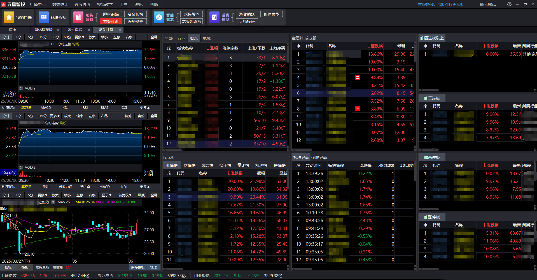Screen dimensions: 537x280
Task: Click the 大师投研 button
Action: point(247,22)
